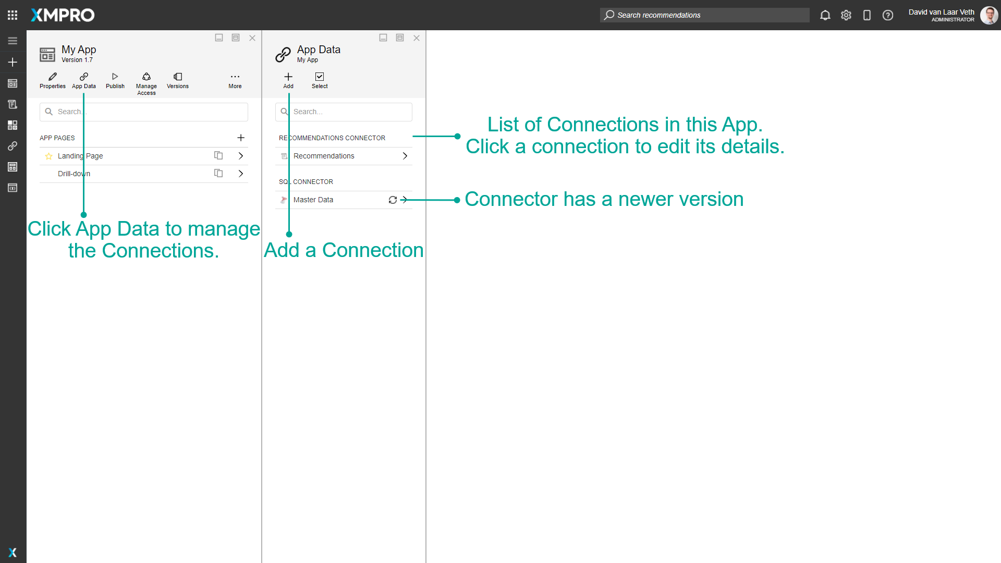The image size is (1001, 563).
Task: Open Manage Access from the toolbar
Action: pyautogui.click(x=146, y=77)
